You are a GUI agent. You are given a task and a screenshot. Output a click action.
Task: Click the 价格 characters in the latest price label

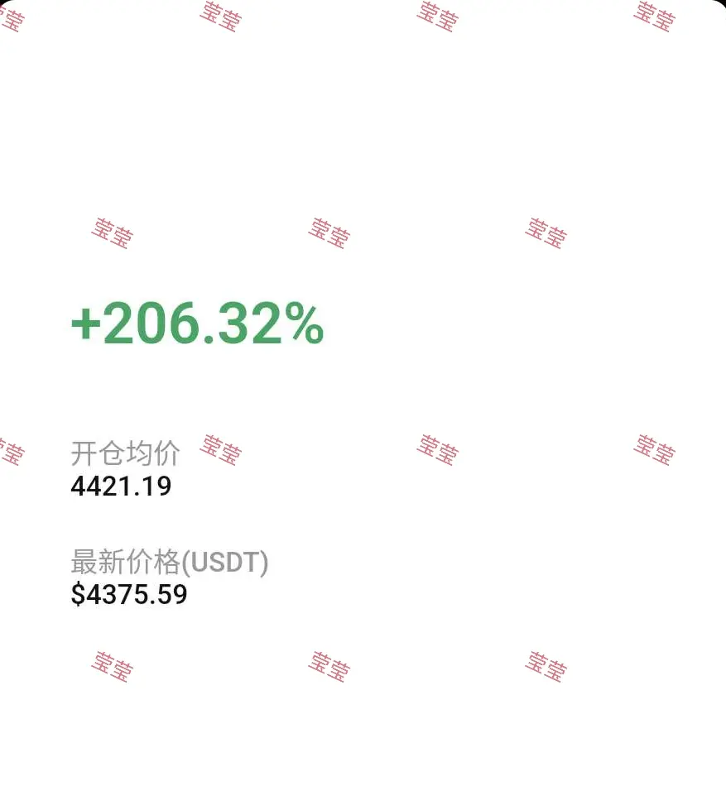click(x=153, y=562)
